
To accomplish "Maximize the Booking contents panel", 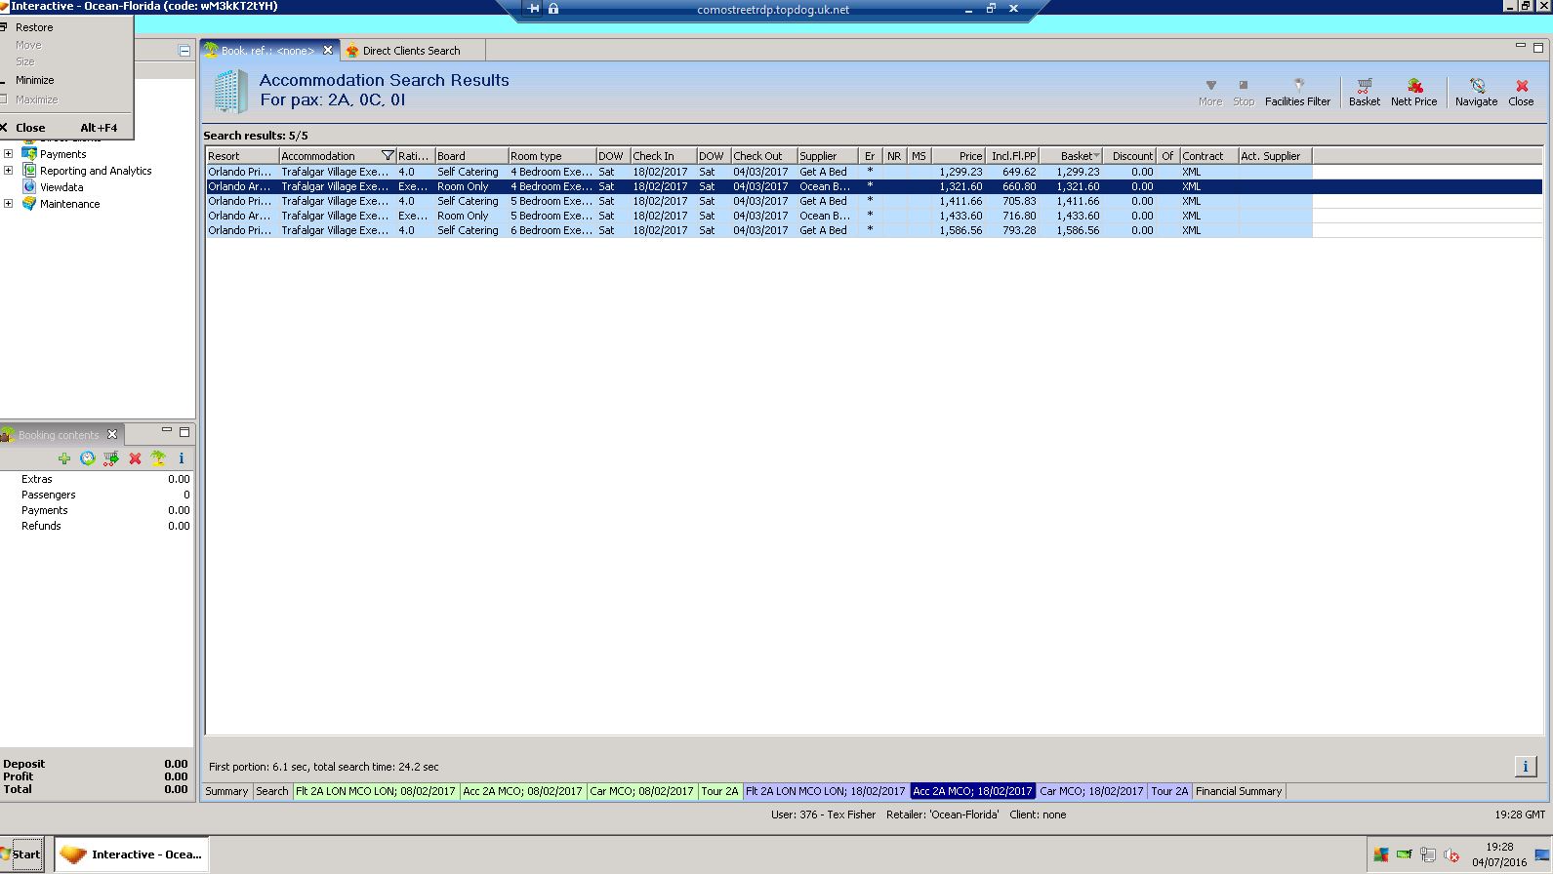I will coord(184,431).
